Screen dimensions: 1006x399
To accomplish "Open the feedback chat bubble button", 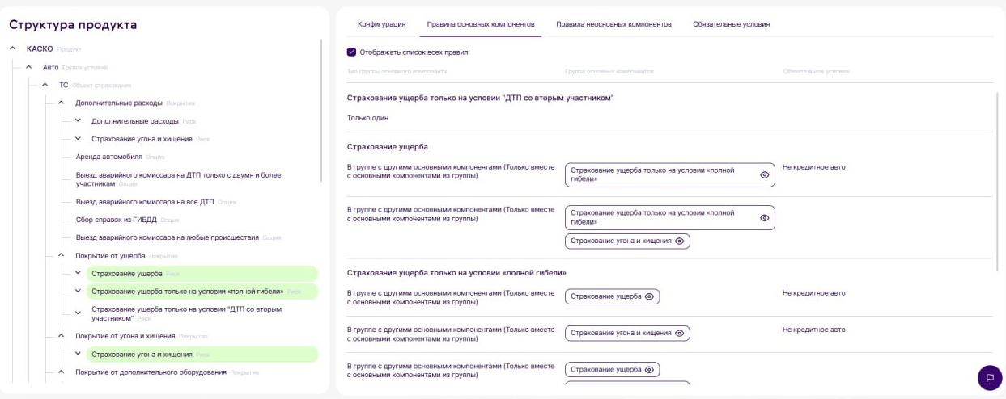I will (989, 377).
